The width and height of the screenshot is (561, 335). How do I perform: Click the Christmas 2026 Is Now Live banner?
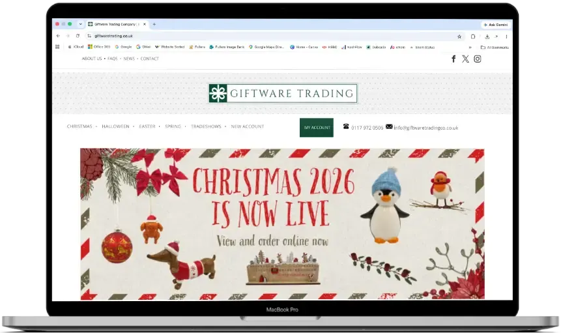(x=282, y=224)
